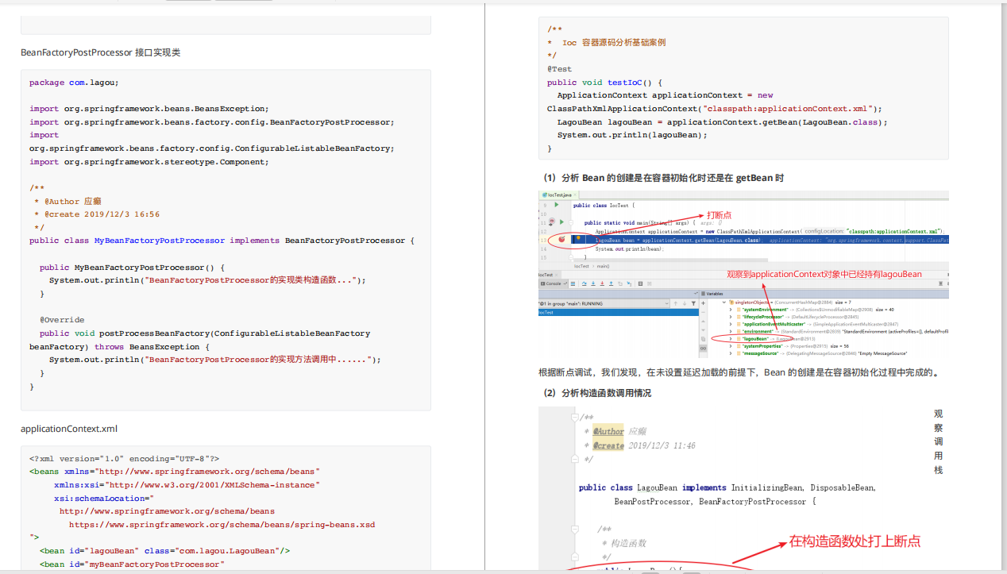Click the Step Over debugger icon
The height and width of the screenshot is (574, 1007).
point(585,283)
